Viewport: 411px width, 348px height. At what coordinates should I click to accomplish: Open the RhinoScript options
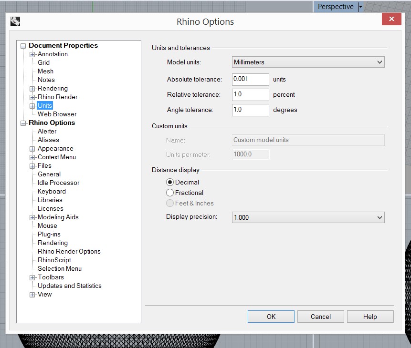tap(54, 260)
